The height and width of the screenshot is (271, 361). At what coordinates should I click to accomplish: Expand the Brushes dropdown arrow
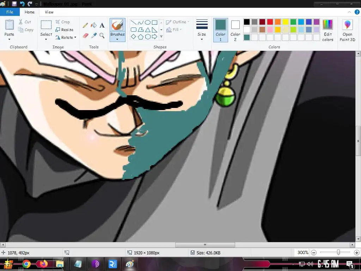pos(117,39)
